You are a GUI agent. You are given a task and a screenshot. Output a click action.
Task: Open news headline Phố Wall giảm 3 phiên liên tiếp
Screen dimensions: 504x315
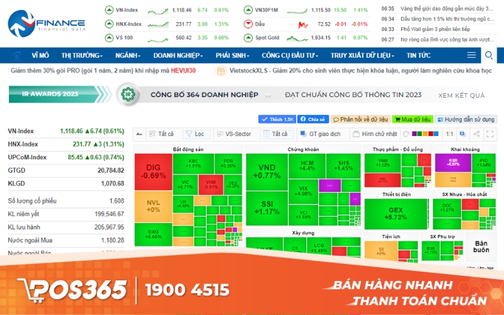435,29
